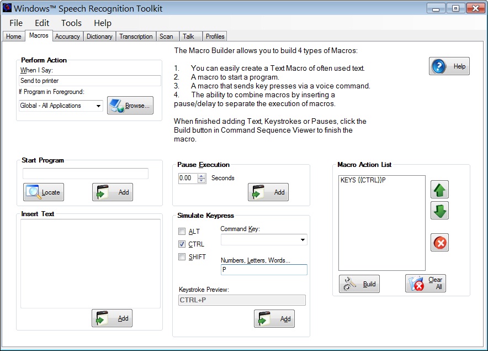Add the Pause Execution action
The height and width of the screenshot is (351, 488).
click(x=268, y=192)
